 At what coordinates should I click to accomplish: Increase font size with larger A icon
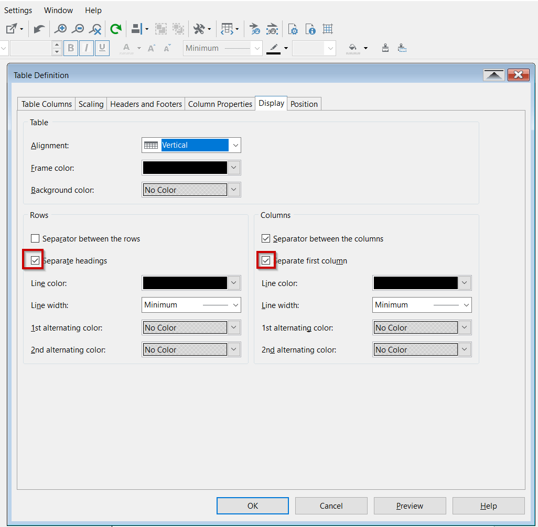pyautogui.click(x=151, y=48)
